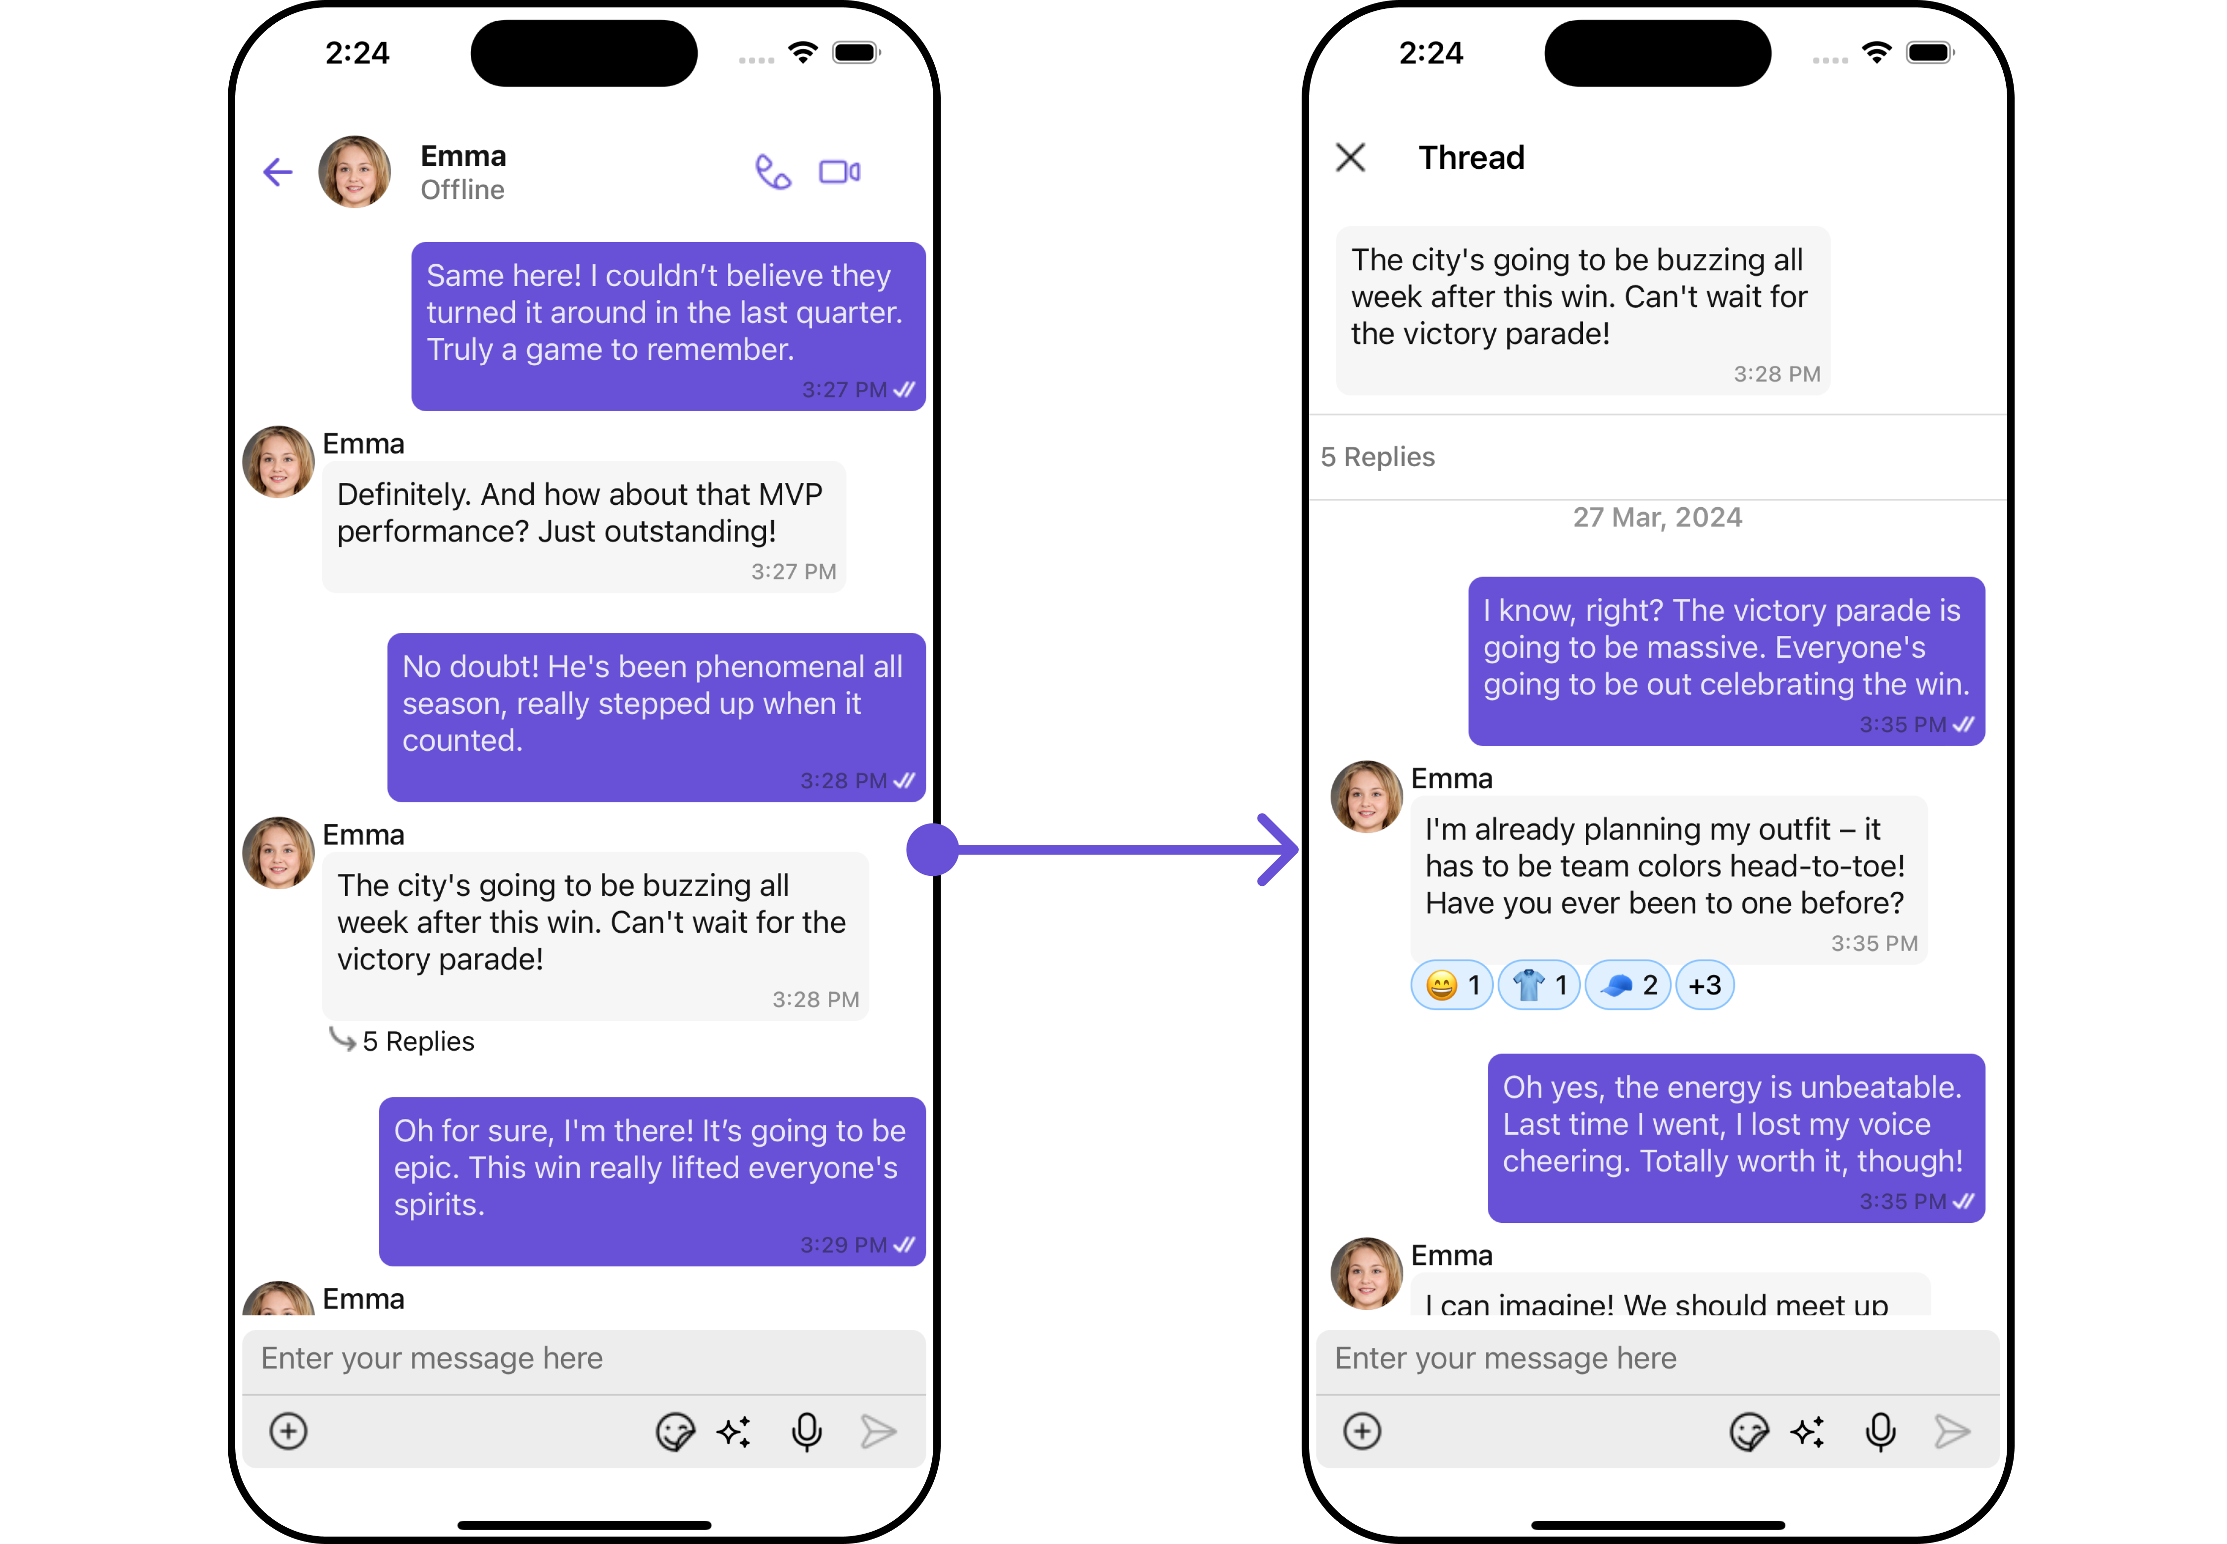Focus the left chat message input field
2227x1544 pixels.
(x=584, y=1359)
